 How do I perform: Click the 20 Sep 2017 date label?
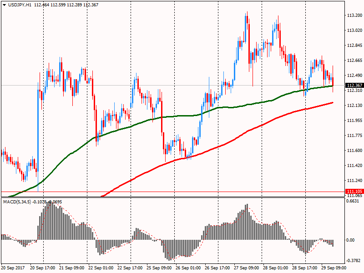coord(12,268)
